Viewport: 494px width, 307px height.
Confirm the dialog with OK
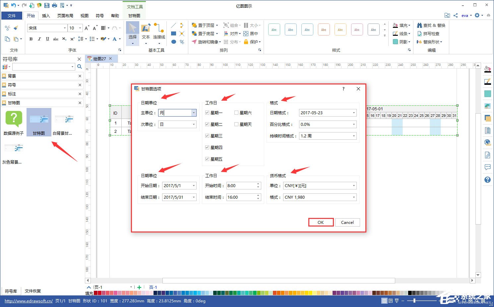[321, 222]
